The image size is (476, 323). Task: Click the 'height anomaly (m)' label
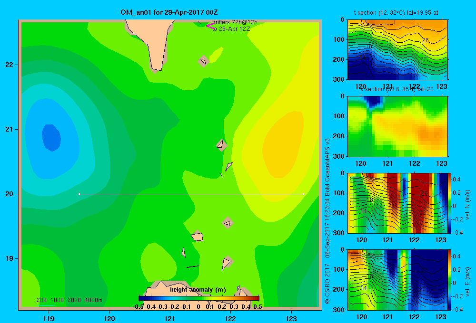(x=198, y=290)
